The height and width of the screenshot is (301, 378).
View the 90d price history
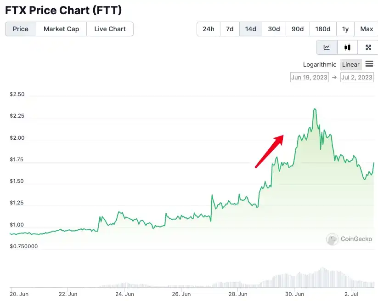pos(297,28)
